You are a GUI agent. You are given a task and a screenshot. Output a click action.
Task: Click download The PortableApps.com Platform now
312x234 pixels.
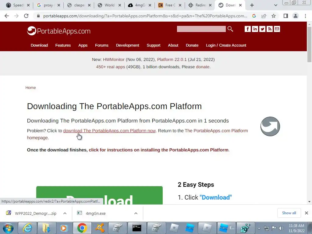click(x=109, y=131)
